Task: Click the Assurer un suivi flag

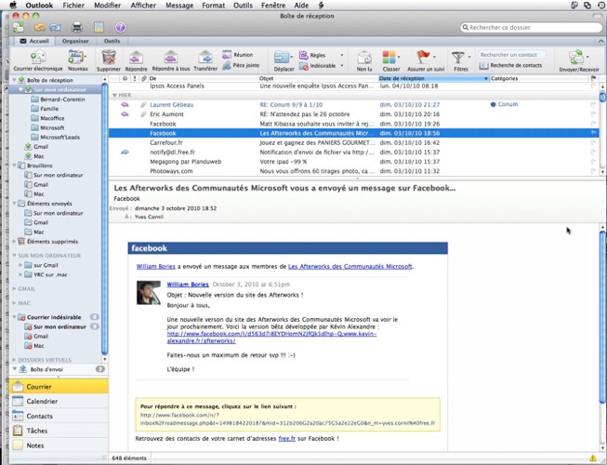Action: [x=423, y=58]
